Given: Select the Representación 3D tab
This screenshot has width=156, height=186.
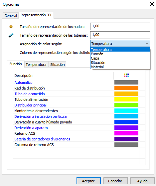Looking at the screenshot, I should pyautogui.click(x=36, y=15).
